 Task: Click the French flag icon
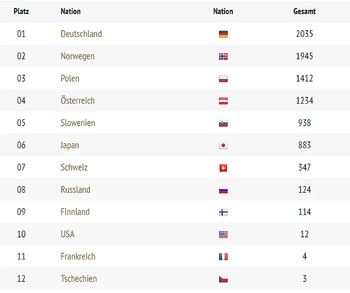pyautogui.click(x=223, y=257)
